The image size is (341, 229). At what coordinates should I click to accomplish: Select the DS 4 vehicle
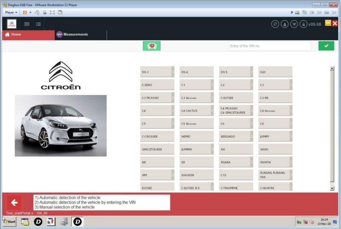pos(197,72)
